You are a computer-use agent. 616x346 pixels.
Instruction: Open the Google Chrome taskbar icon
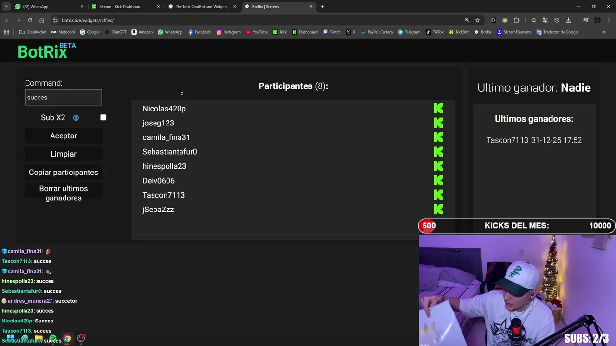pos(67,339)
